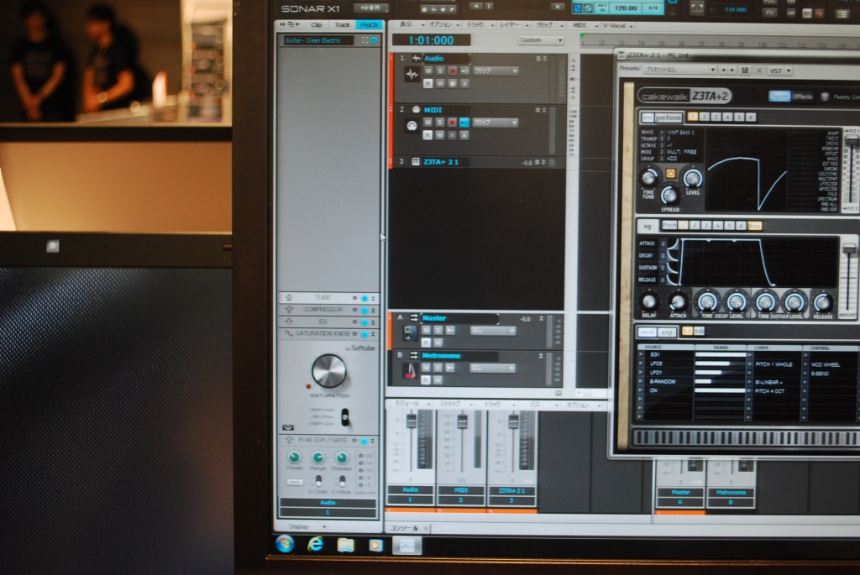
Task: Switch inspector to the Track tab
Action: [x=342, y=24]
